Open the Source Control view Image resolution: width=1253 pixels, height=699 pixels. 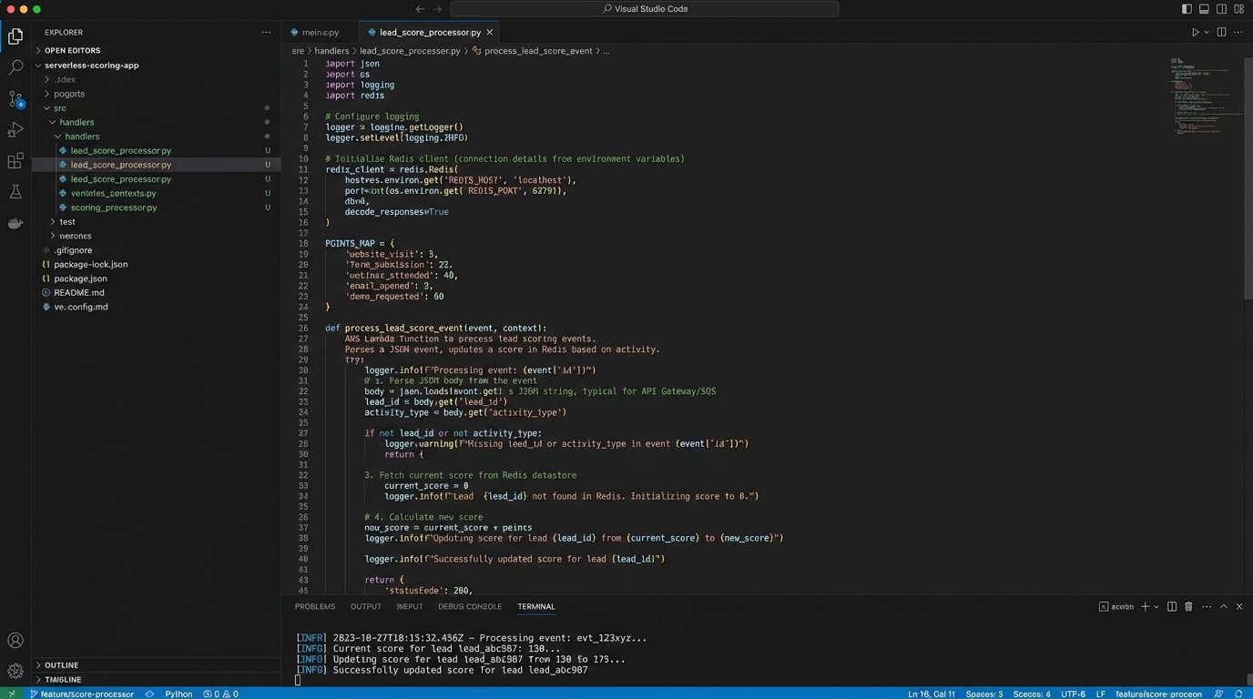click(15, 98)
